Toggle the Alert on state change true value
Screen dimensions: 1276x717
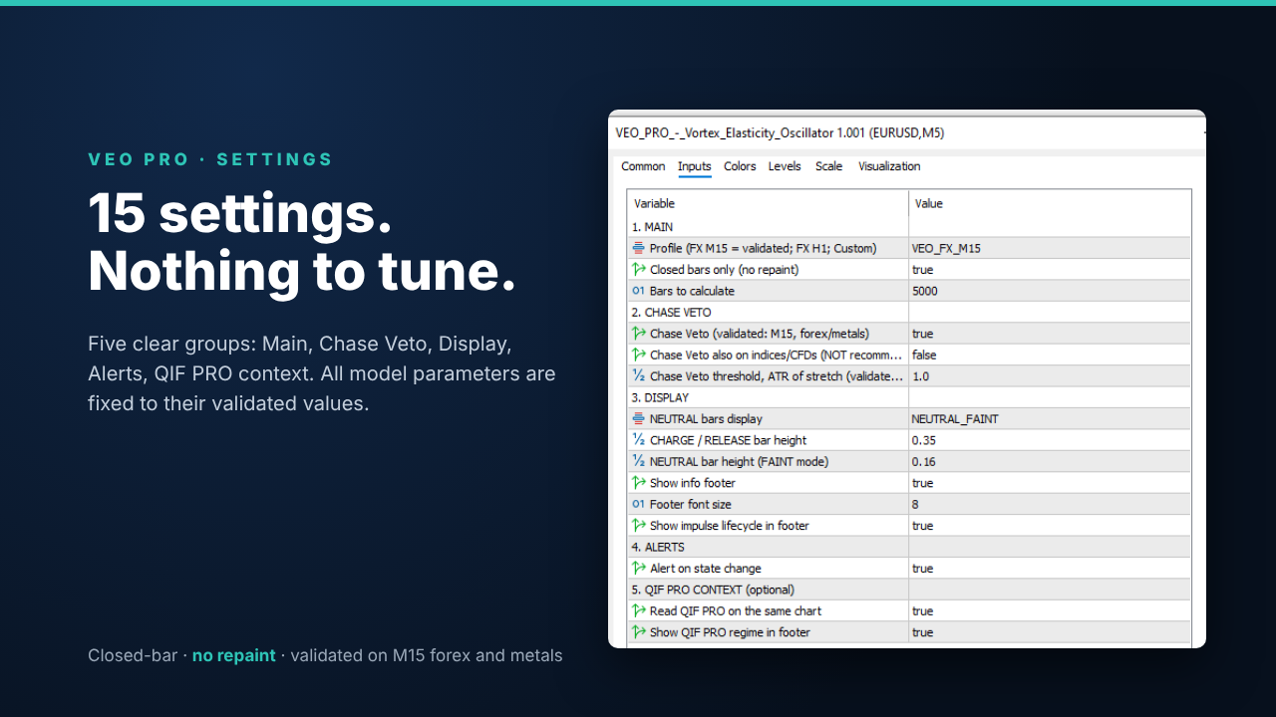tap(1050, 569)
